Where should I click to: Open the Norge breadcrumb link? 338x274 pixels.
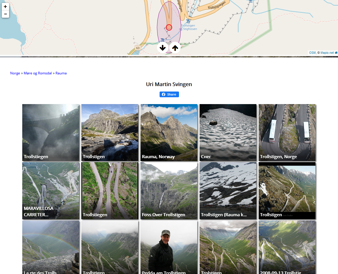coord(15,73)
